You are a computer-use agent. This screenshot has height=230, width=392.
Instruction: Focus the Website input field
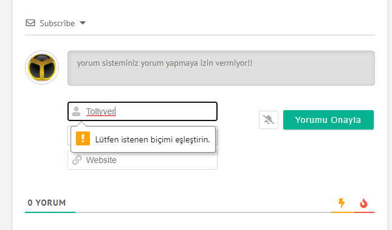point(142,160)
